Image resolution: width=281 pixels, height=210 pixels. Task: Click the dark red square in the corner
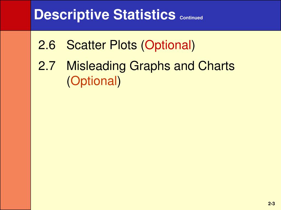tap(15, 15)
